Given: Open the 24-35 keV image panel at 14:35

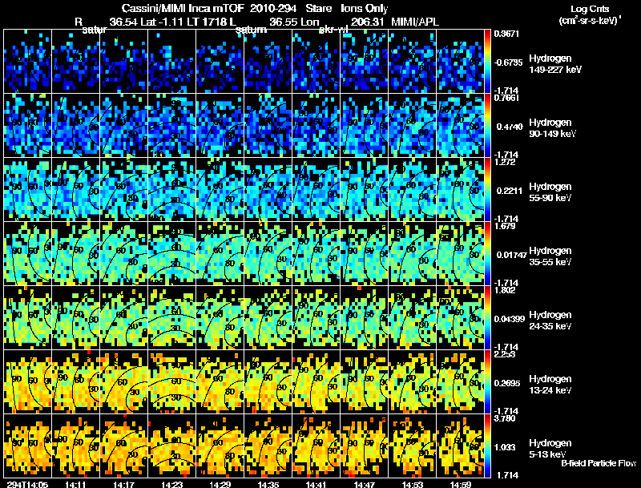Looking at the screenshot, I should point(268,318).
